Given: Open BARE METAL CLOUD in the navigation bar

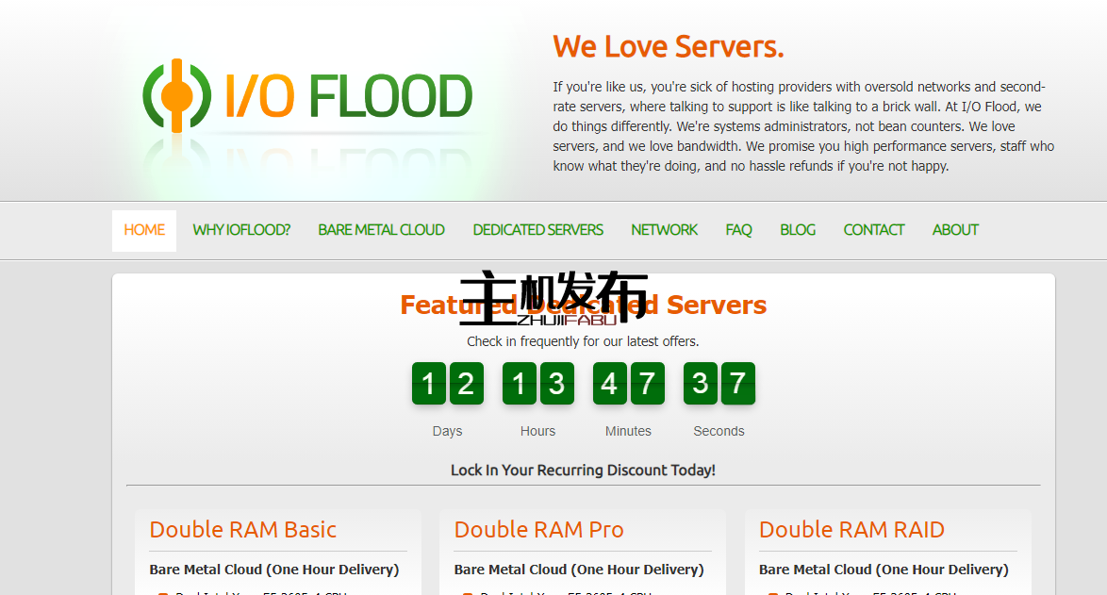Looking at the screenshot, I should click(x=381, y=230).
